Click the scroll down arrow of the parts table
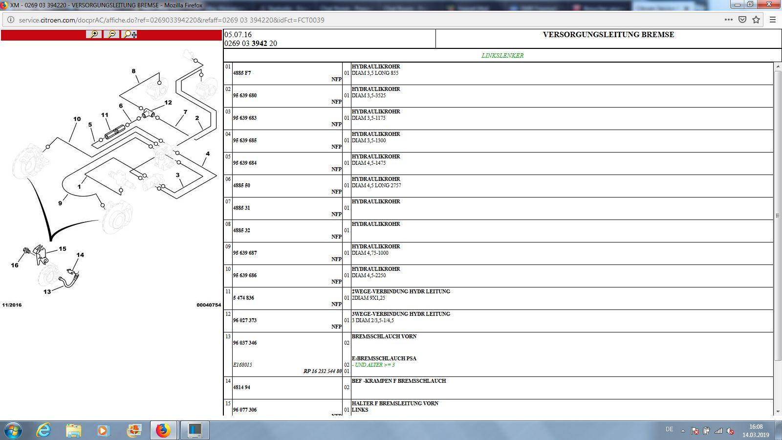This screenshot has width=782, height=440. 778,412
